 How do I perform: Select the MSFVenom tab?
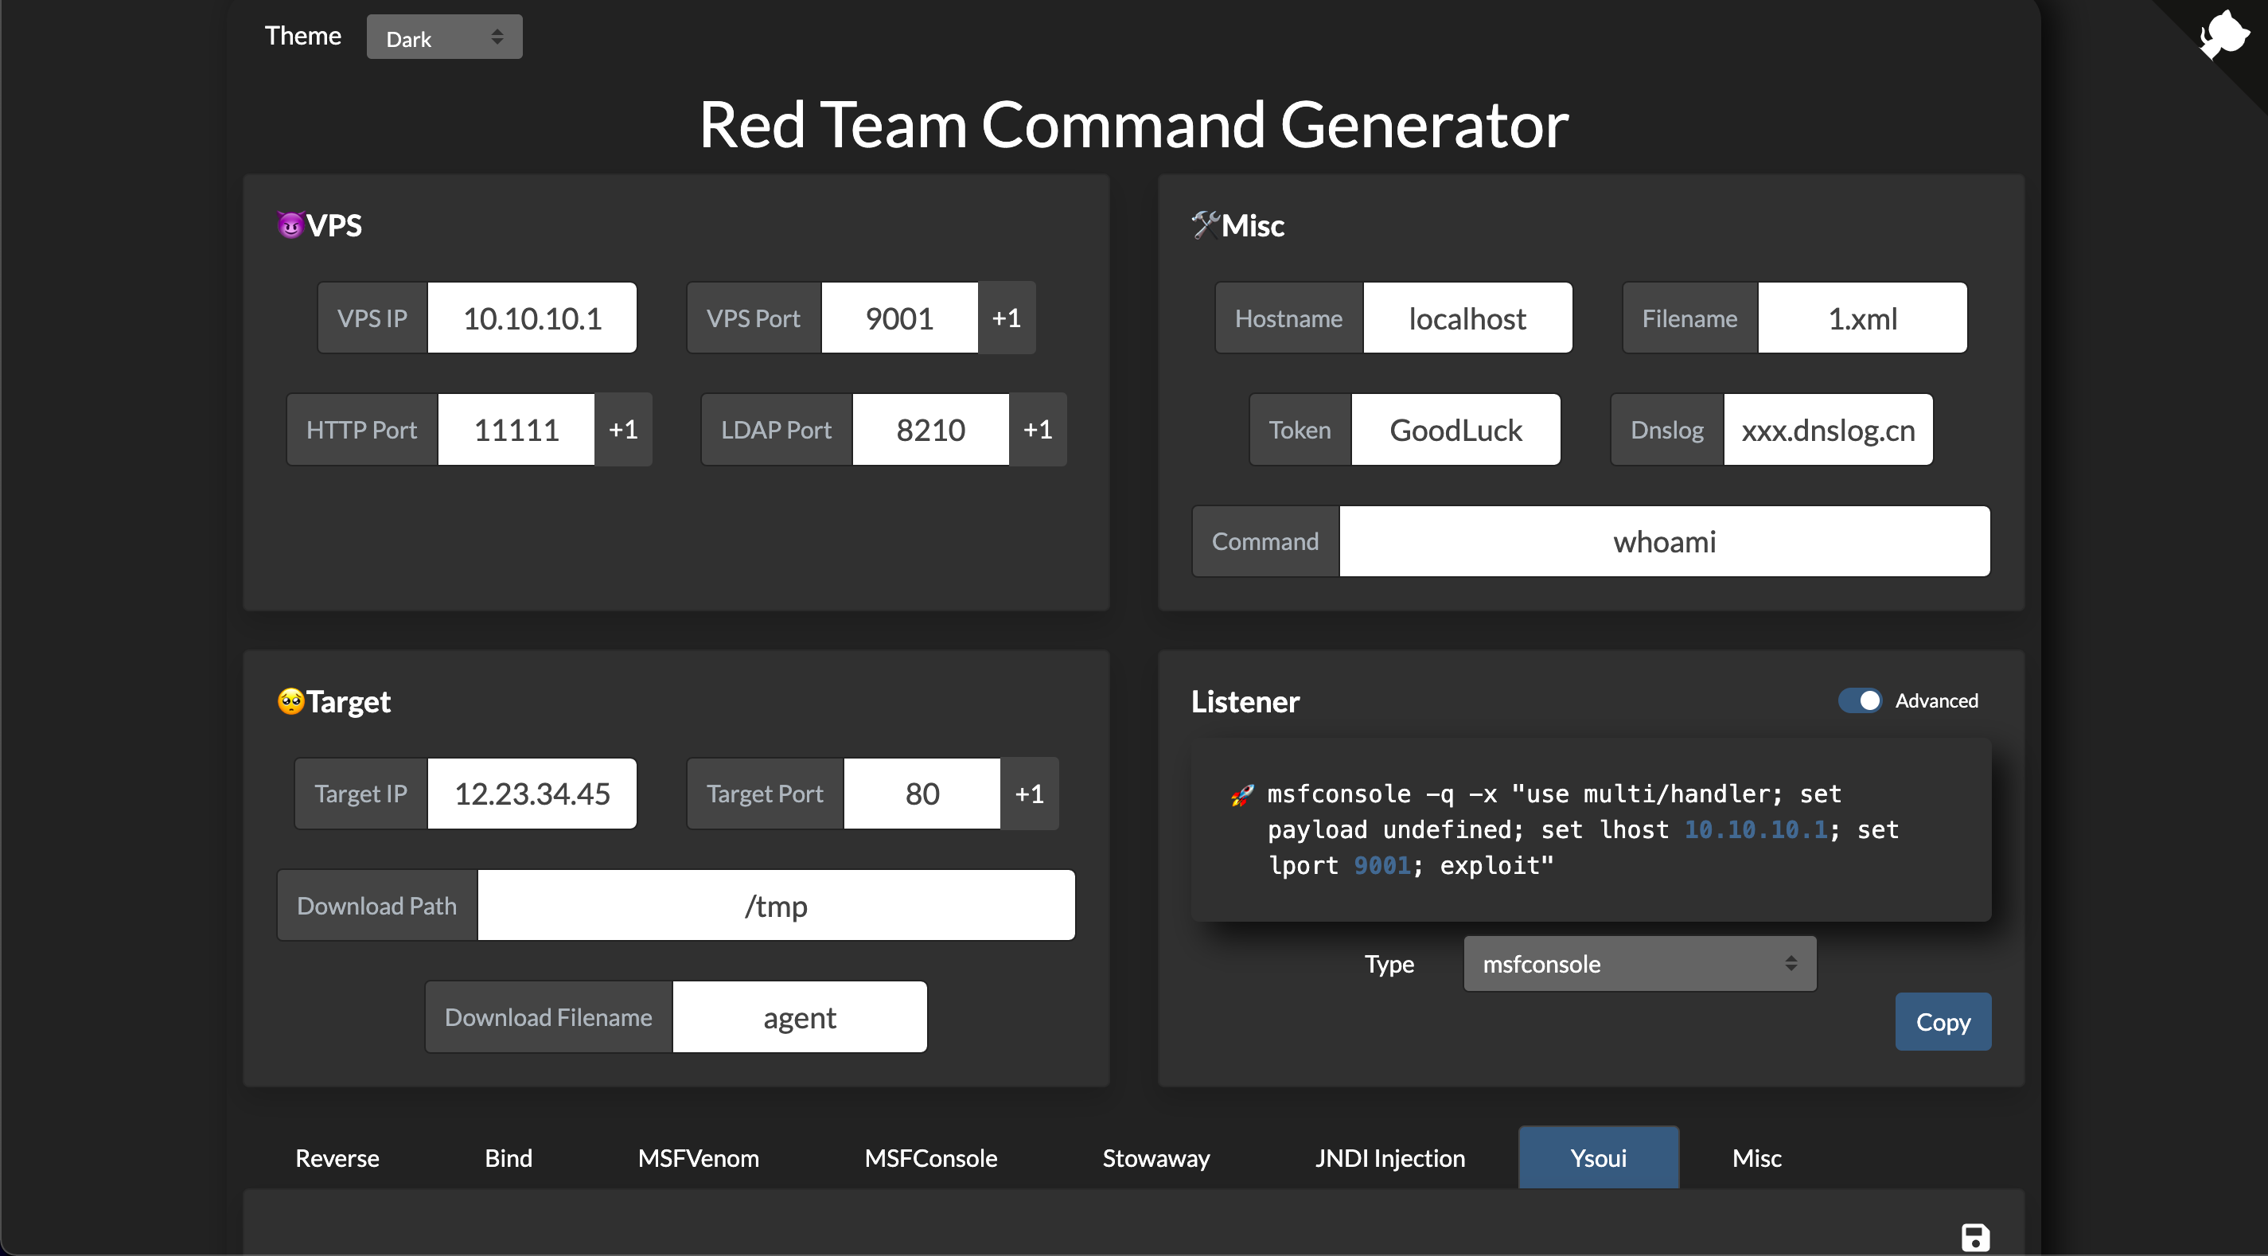[697, 1157]
